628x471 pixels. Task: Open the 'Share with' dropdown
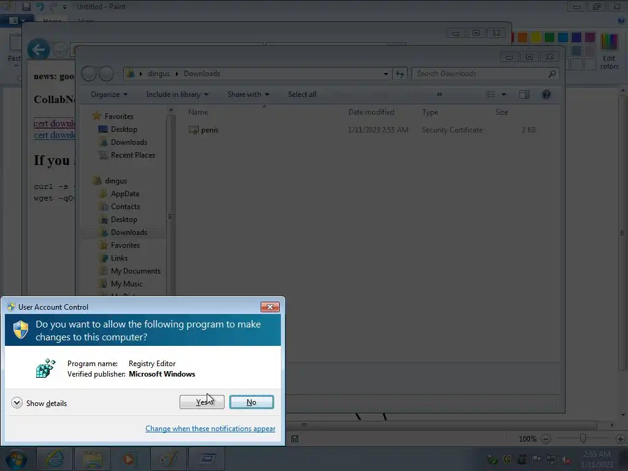point(248,94)
